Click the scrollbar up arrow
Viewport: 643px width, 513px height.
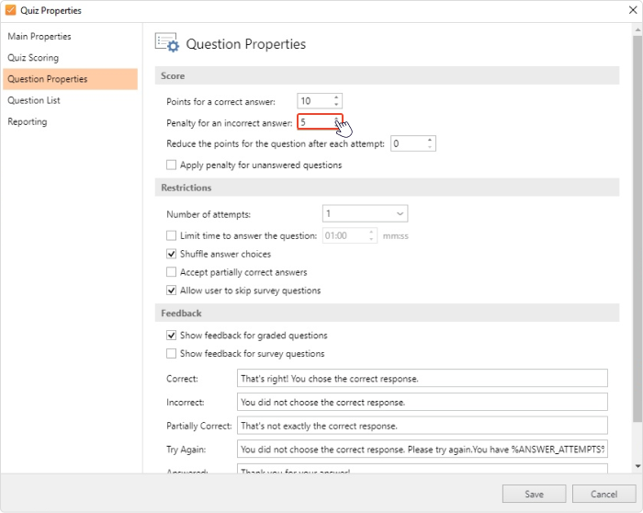(x=637, y=30)
